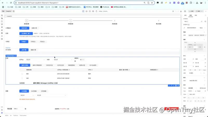The image size is (208, 117).
Task: Click the undo arrow in top toolbar
Action: tap(176, 11)
